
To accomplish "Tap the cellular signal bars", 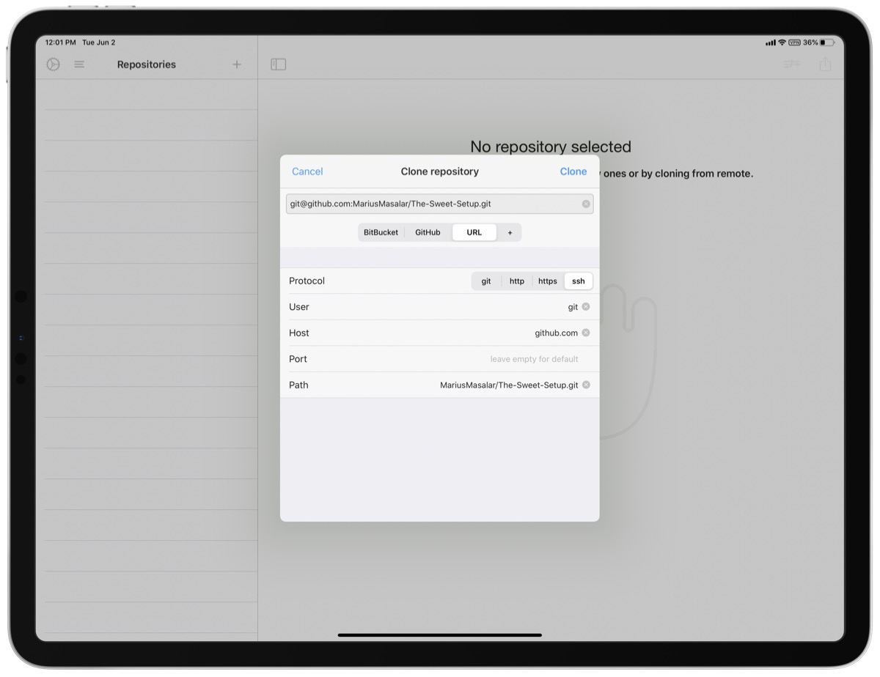I will click(771, 42).
